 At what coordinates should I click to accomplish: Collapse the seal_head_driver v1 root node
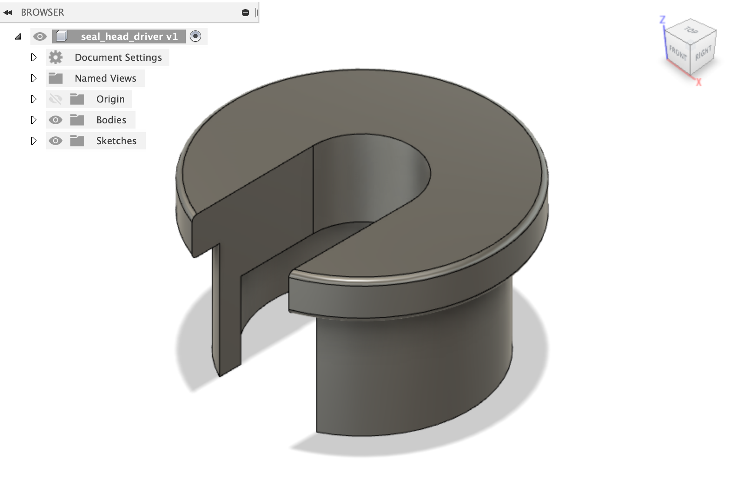pos(18,37)
